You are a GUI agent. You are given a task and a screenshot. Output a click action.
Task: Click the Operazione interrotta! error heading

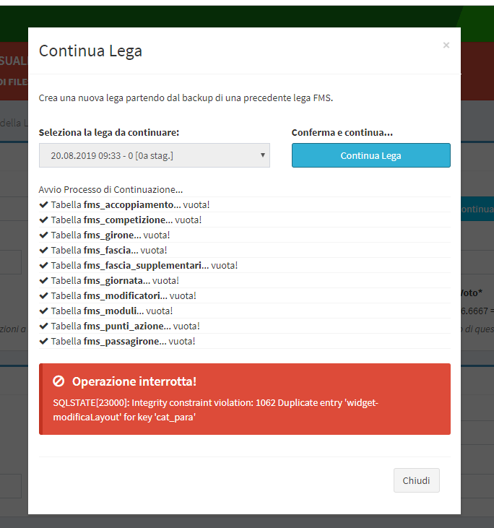pos(134,381)
